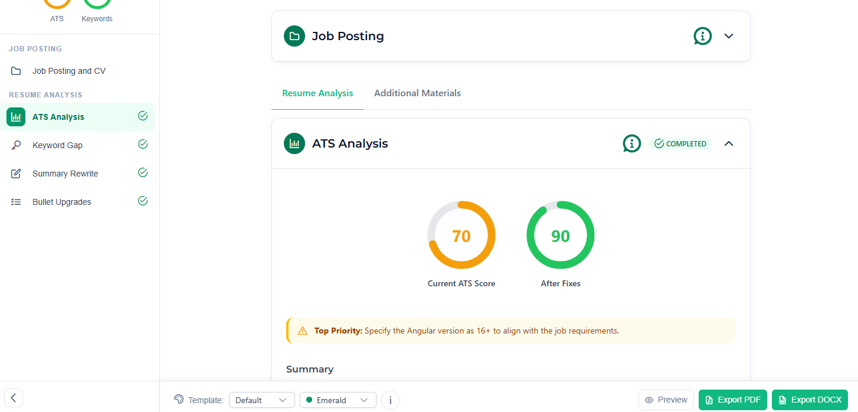Open the Emerald color theme dropdown
The image size is (858, 412).
pyautogui.click(x=338, y=400)
